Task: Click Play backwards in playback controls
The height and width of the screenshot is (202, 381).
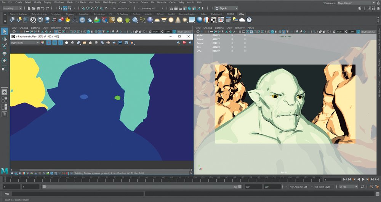Action: (x=359, y=180)
